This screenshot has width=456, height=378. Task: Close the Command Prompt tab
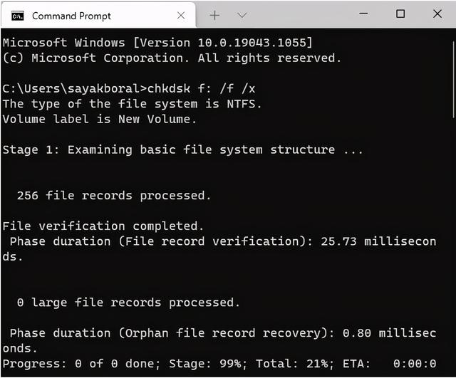pos(181,16)
